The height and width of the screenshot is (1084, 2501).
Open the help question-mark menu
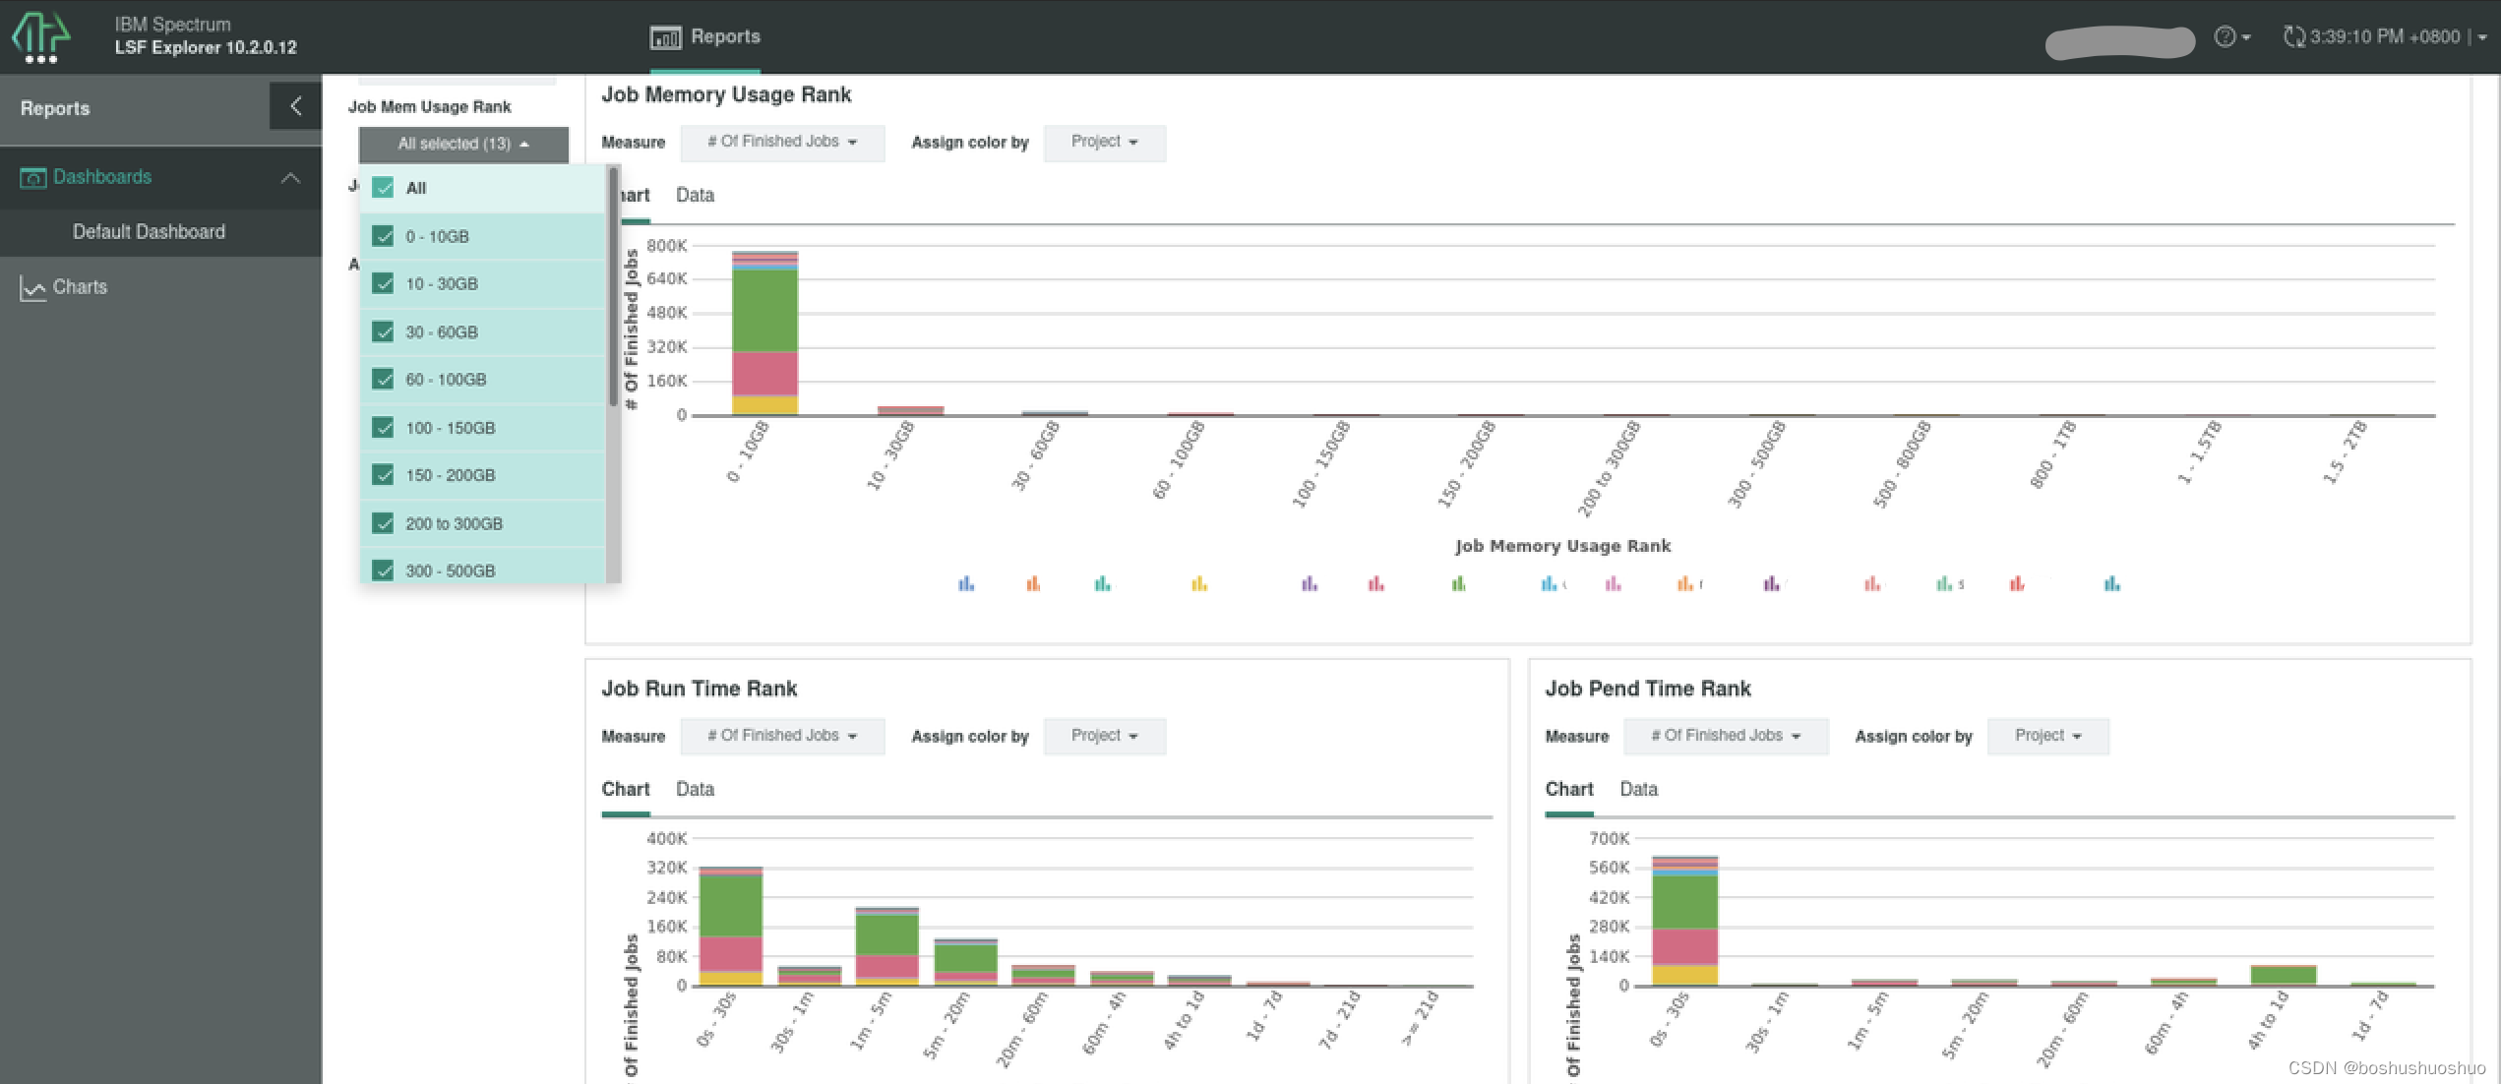pyautogui.click(x=2225, y=36)
